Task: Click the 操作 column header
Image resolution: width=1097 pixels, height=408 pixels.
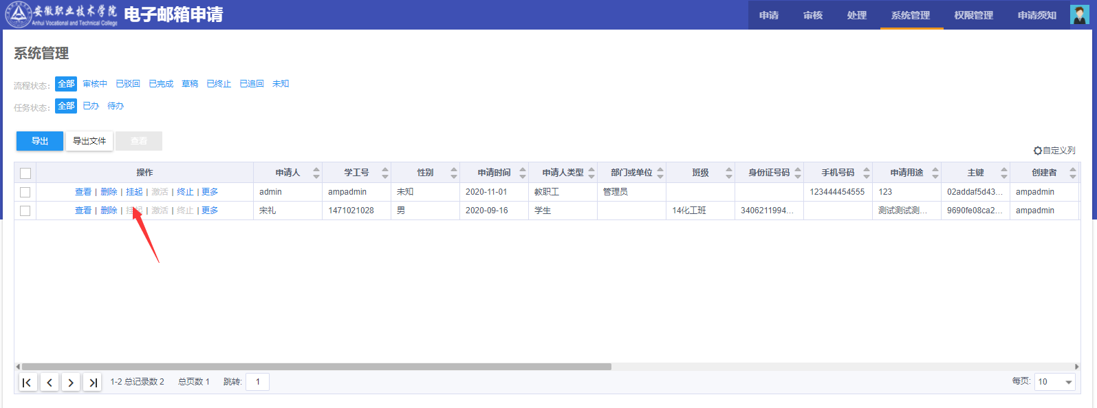Action: (x=144, y=173)
